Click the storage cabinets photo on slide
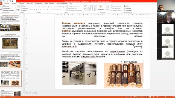The image size is (175, 98). click(x=79, y=73)
